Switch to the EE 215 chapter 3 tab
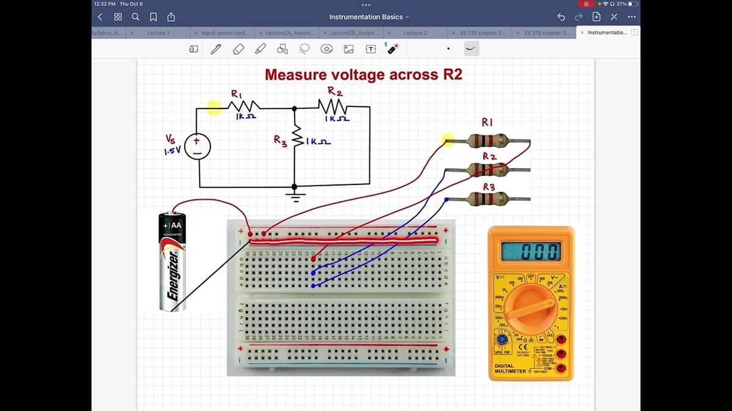This screenshot has height=411, width=732. click(x=548, y=33)
